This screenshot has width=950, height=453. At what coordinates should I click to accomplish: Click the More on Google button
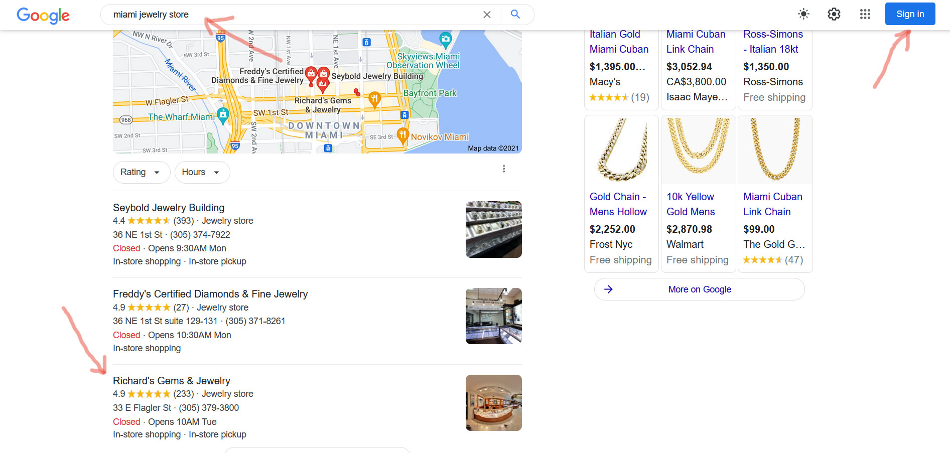click(x=699, y=289)
